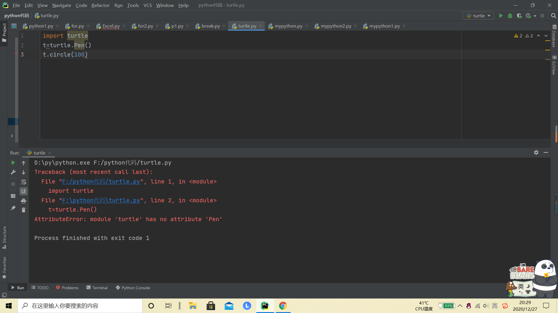The width and height of the screenshot is (558, 313).
Task: Follow the F:/python代码/turtle.py line 1 link
Action: pos(101,182)
